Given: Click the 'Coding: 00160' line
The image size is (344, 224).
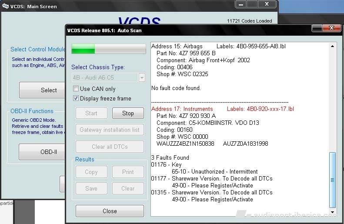Looking at the screenshot, I should point(174,130).
